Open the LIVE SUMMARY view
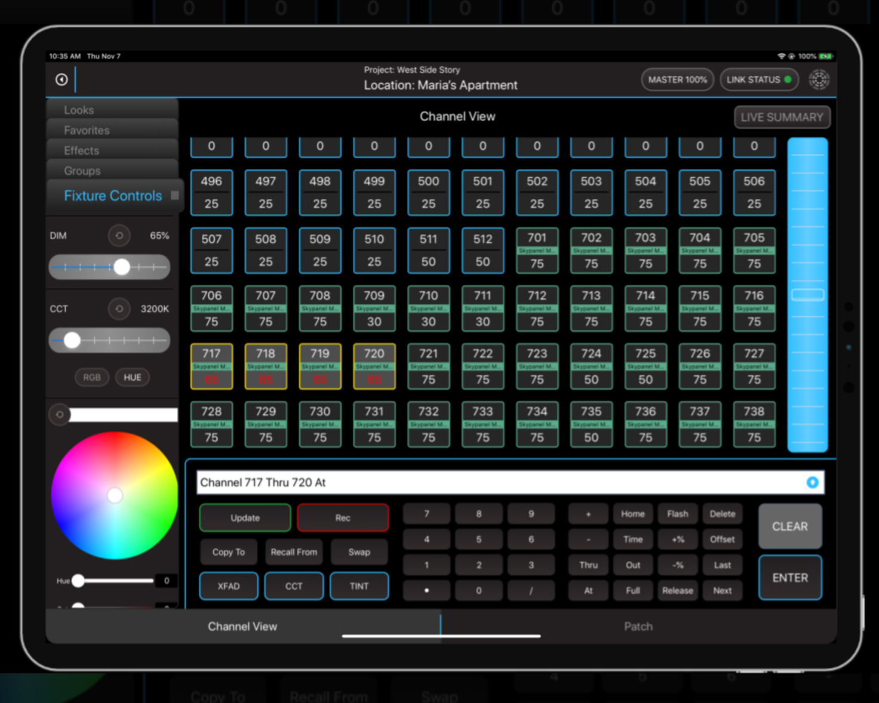Viewport: 879px width, 703px height. coord(782,117)
